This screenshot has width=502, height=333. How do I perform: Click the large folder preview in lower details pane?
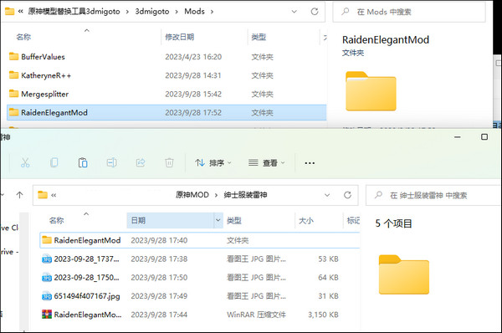(404, 274)
